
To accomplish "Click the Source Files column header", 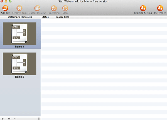I will (62, 17).
